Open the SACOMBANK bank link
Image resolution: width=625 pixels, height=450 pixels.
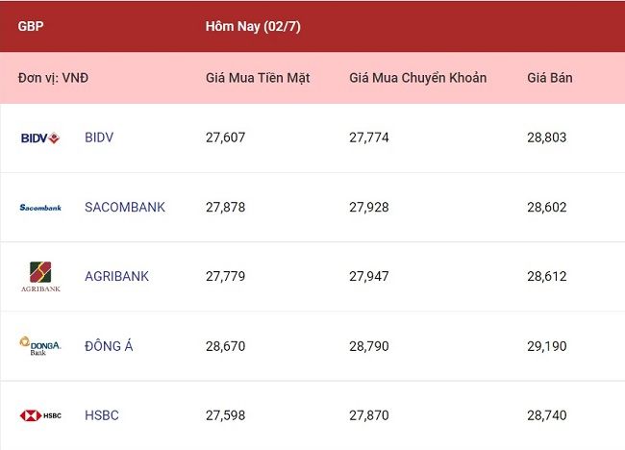pos(125,207)
